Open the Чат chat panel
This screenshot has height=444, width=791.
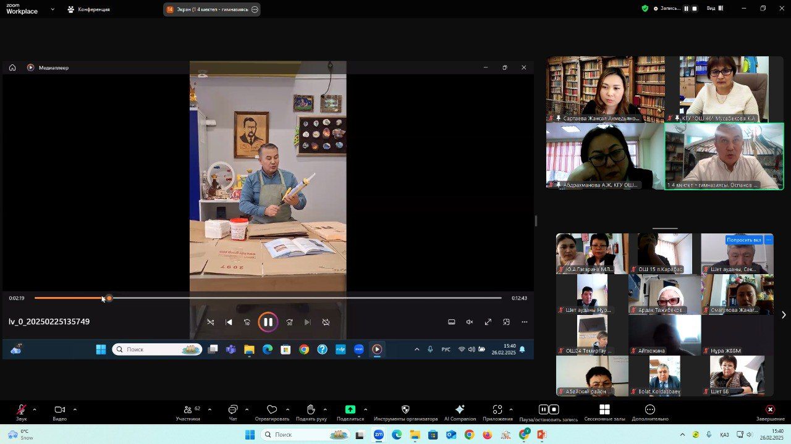click(233, 412)
